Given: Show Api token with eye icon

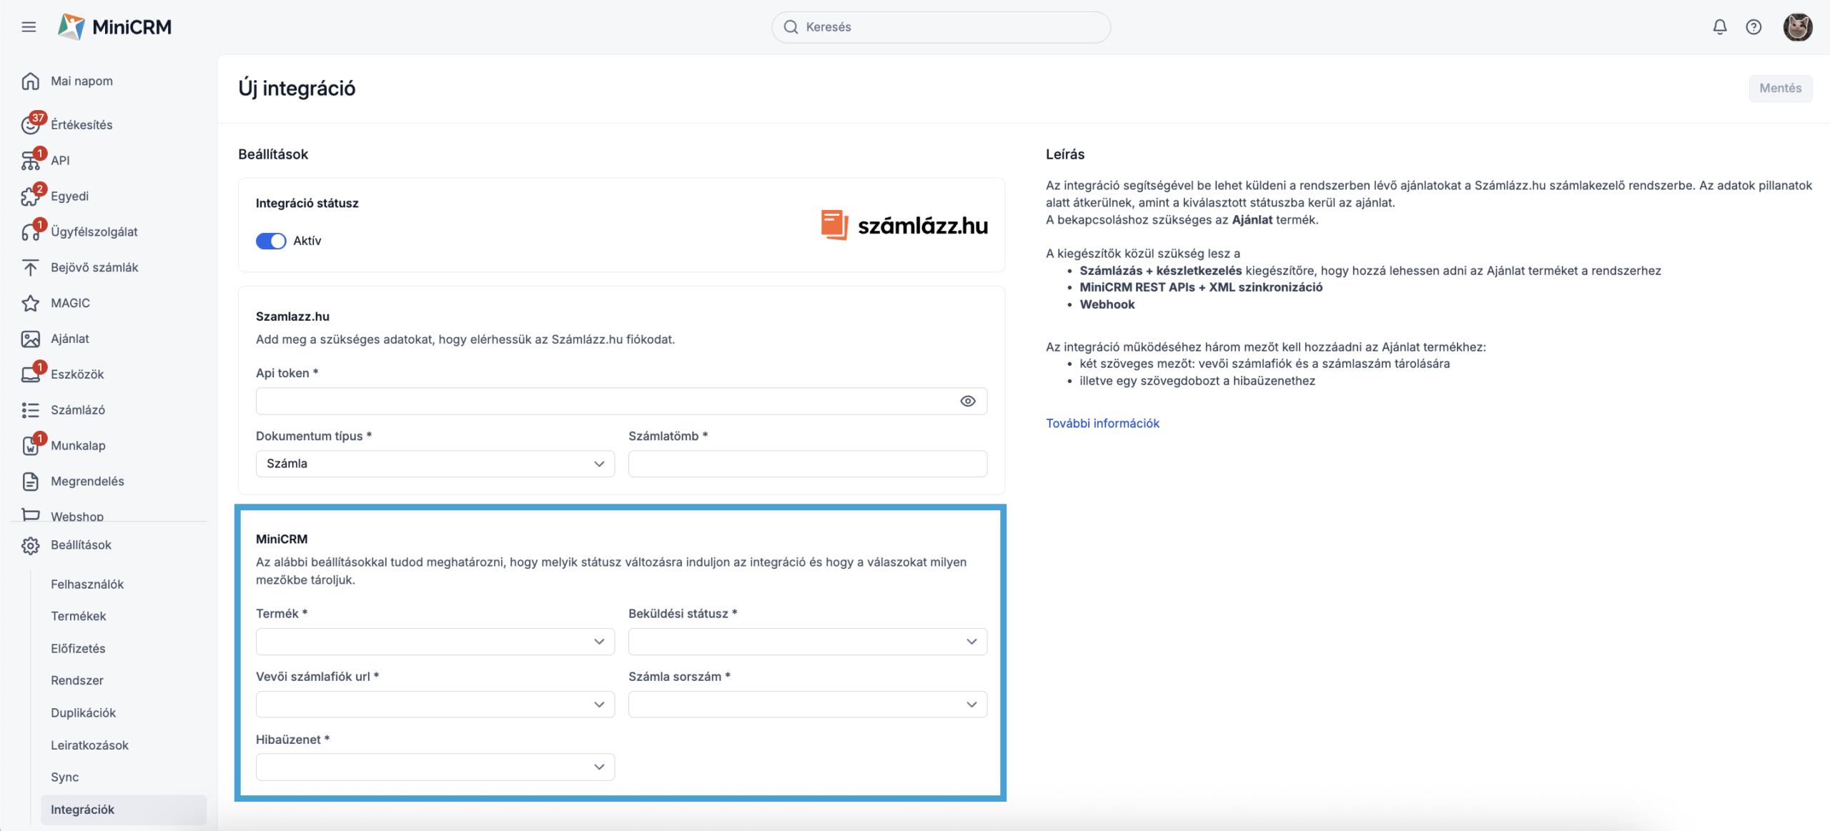Looking at the screenshot, I should click(967, 402).
